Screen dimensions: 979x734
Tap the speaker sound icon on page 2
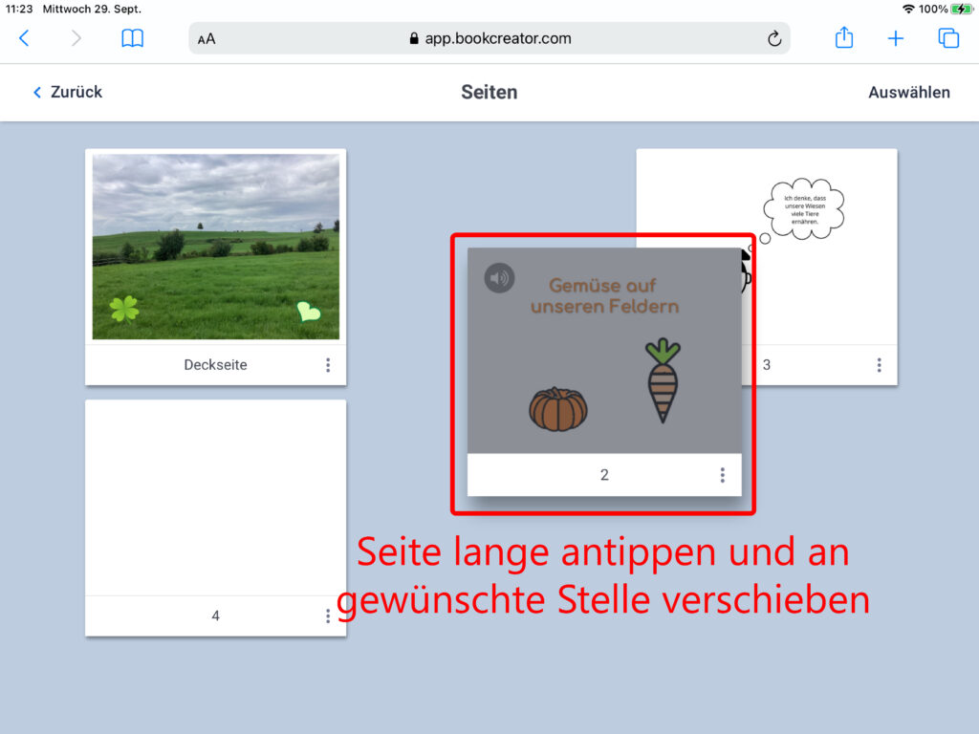click(x=499, y=278)
